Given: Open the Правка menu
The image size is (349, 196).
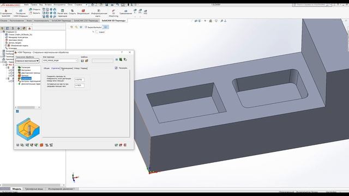Looking at the screenshot, I should tap(34, 5).
